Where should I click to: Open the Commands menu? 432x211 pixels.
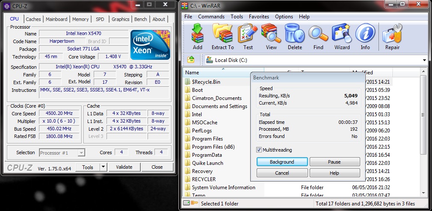211,17
